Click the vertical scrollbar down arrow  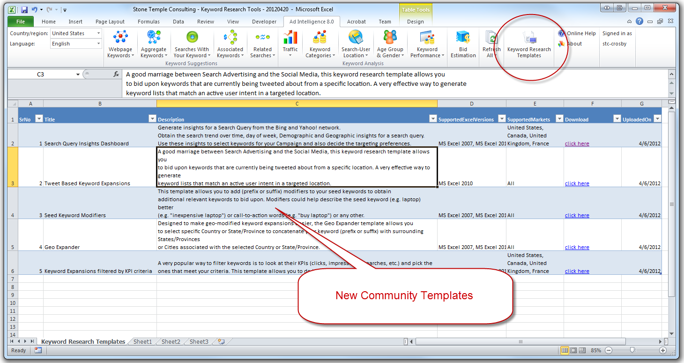click(671, 333)
